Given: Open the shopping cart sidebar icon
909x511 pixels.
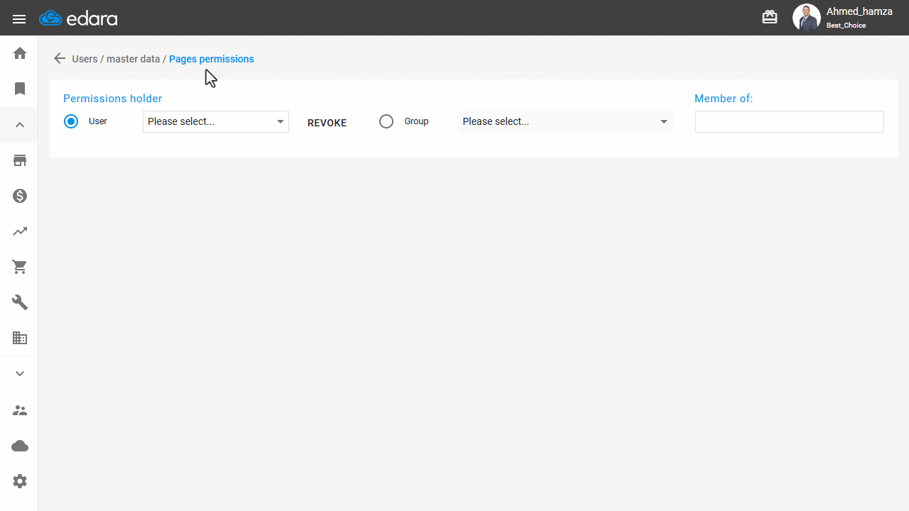Looking at the screenshot, I should [20, 267].
